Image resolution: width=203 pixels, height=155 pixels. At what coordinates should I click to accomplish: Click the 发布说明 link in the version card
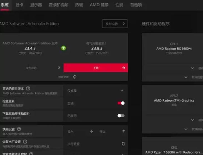click(x=31, y=68)
